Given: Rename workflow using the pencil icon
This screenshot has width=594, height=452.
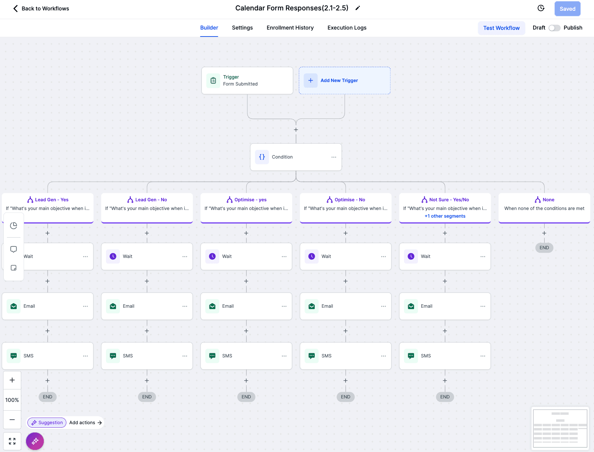Looking at the screenshot, I should pos(358,8).
